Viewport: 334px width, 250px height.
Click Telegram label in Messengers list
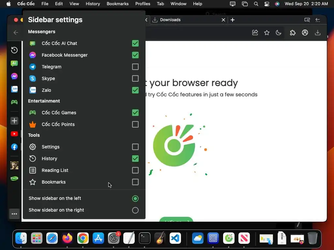tap(52, 67)
